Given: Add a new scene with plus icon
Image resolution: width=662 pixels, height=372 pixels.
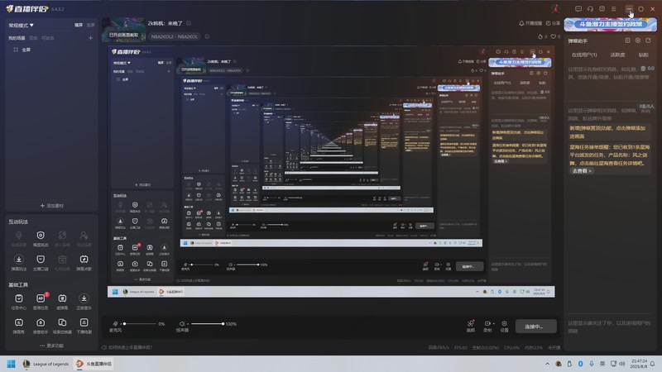Looking at the screenshot, I should (90, 38).
